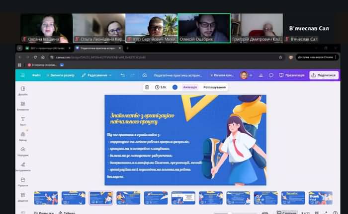
Task: Open the Elements panel in sidebar
Action: 23,105
